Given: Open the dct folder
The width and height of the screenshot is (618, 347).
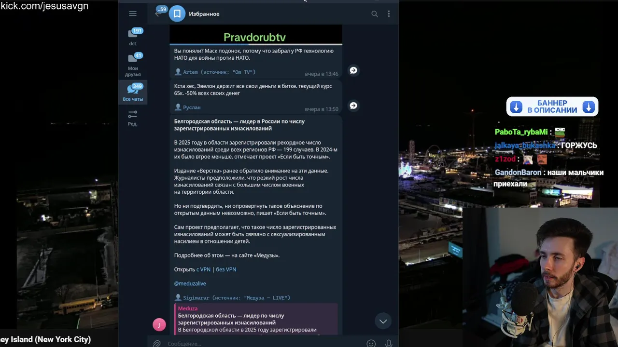Looking at the screenshot, I should tap(133, 38).
